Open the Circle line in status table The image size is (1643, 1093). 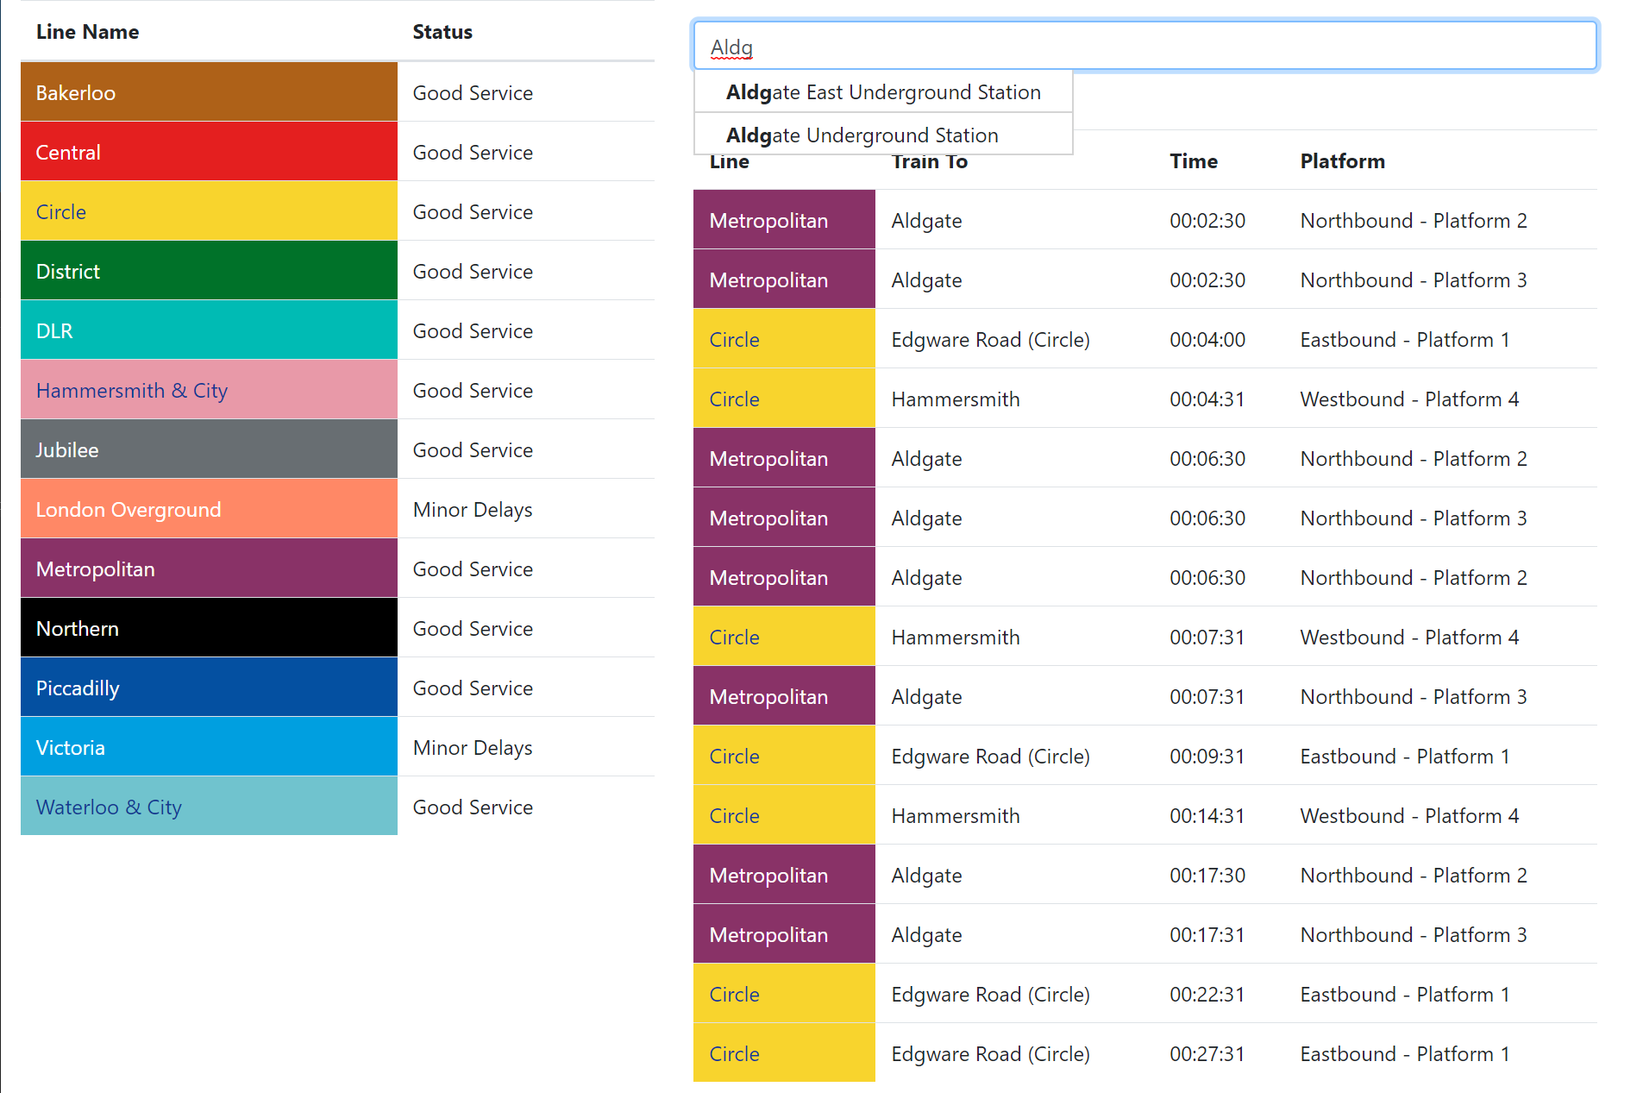coord(61,212)
